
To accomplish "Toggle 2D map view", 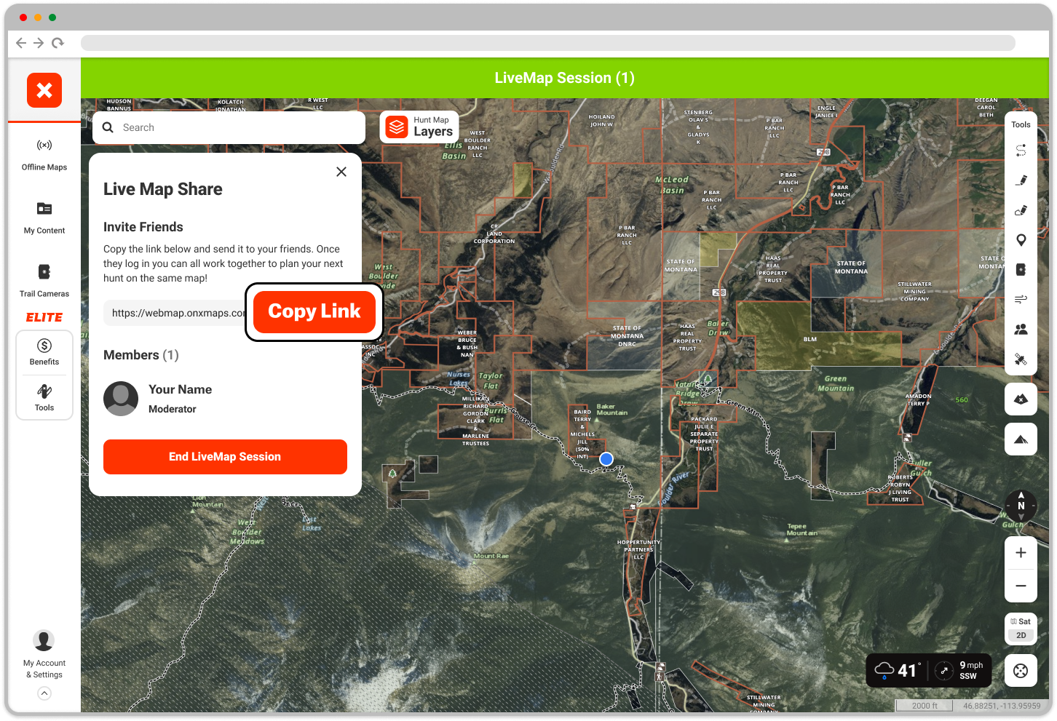I will (x=1021, y=635).
